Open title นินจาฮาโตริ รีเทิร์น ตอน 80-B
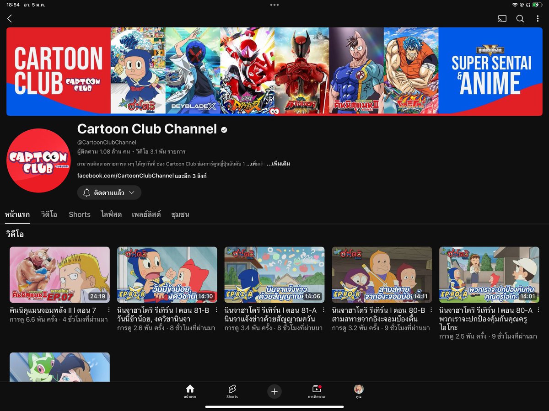The image size is (549, 411). click(379, 315)
